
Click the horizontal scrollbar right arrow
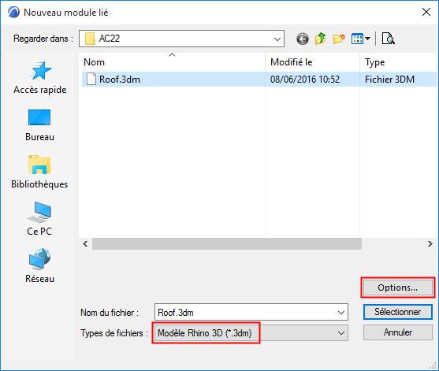[x=430, y=243]
